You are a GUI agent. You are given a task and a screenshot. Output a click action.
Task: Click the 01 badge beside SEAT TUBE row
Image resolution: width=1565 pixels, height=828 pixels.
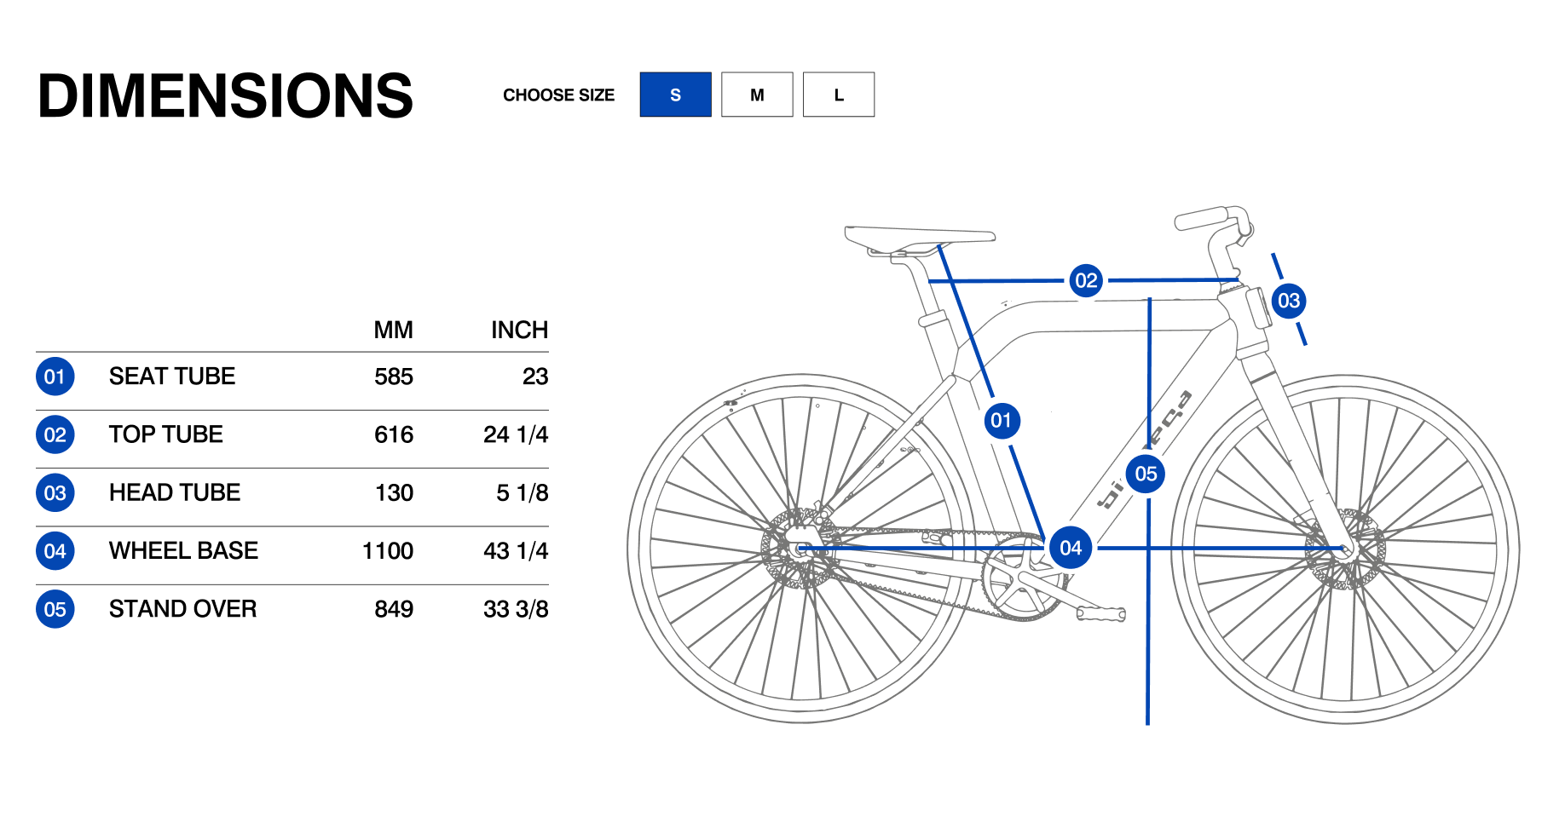click(x=55, y=377)
